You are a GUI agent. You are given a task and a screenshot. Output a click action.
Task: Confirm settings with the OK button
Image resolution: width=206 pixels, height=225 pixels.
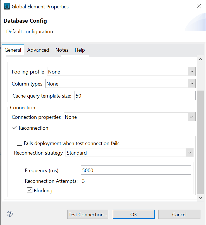coord(134,214)
